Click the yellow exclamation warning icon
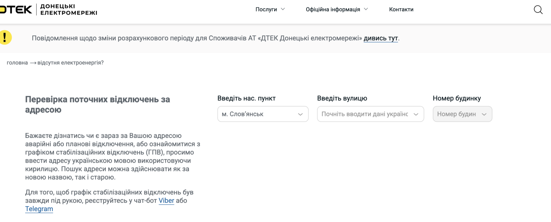The width and height of the screenshot is (551, 222). 5,38
